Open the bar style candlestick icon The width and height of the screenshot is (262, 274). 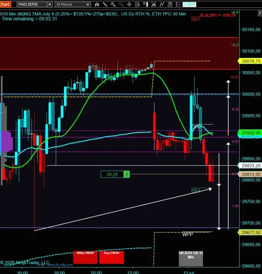97,4
